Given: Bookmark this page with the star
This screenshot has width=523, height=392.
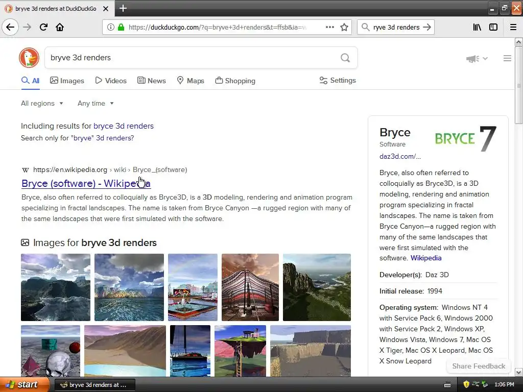Looking at the screenshot, I should 344,27.
